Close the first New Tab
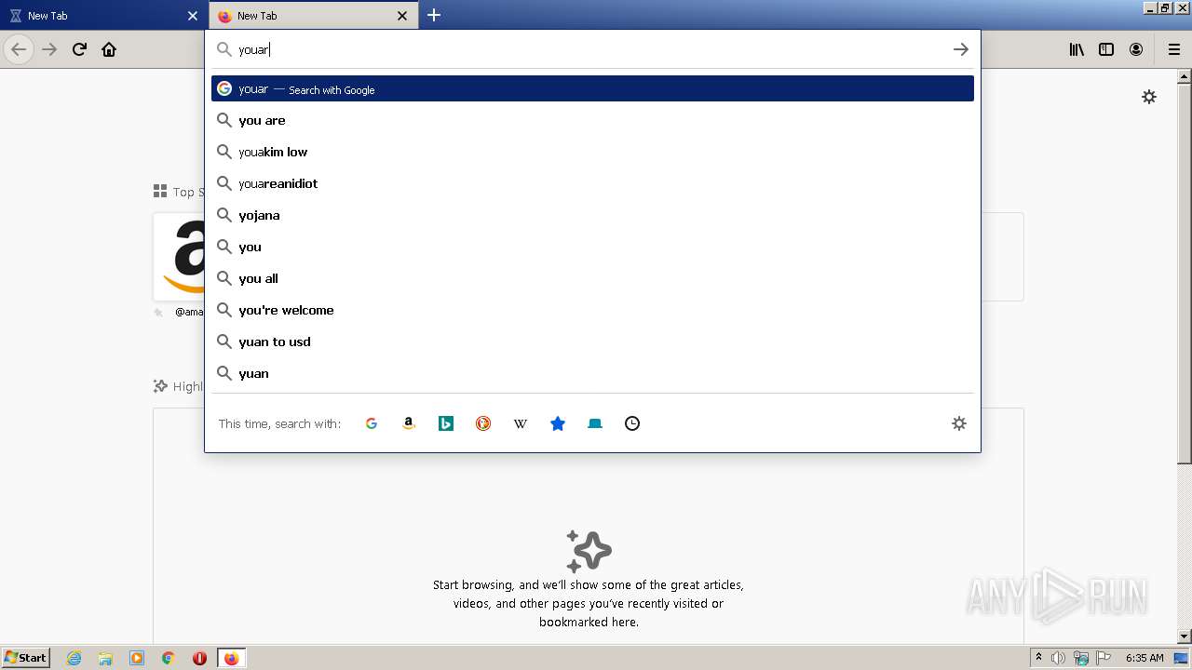Screen dimensions: 1192x670 coord(193,16)
